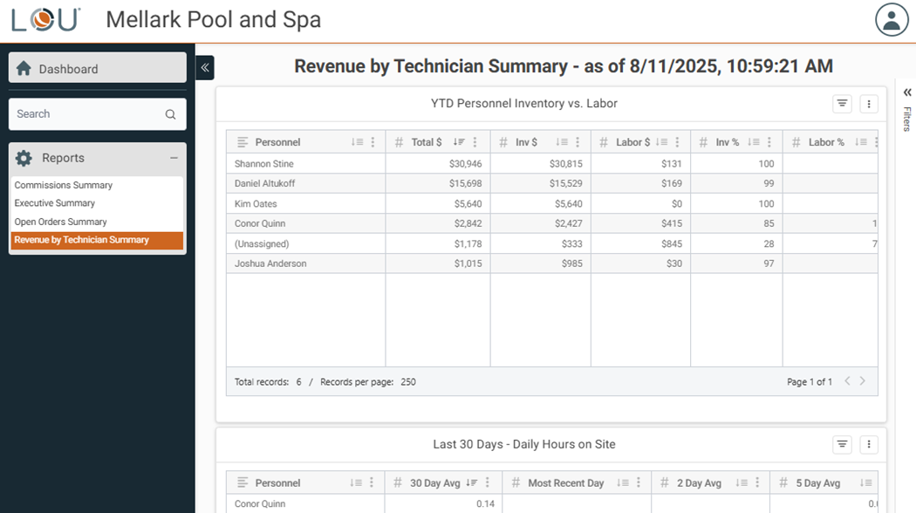Click Conor Quinn in Last 30 Days table
Screen dimensions: 916x513
260,503
